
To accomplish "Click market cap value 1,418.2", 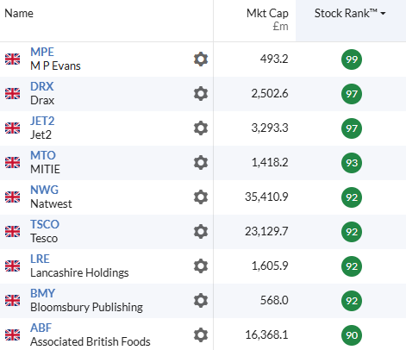I will (x=270, y=162).
